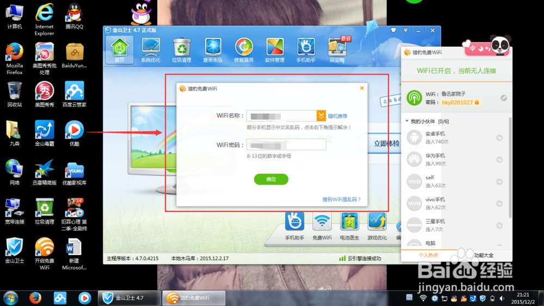The image size is (544, 306).
Task: Open 手机助手 in top toolbar
Action: pos(306,50)
